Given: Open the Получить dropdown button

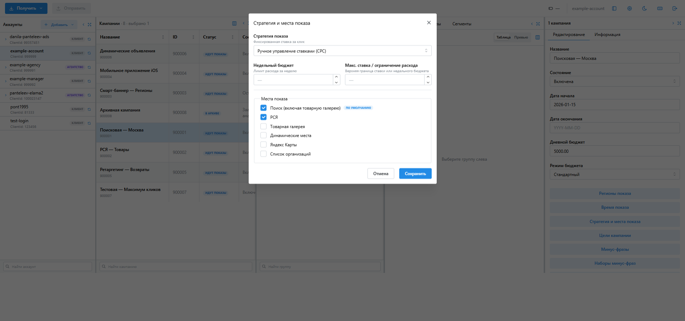Looking at the screenshot, I should point(26,8).
